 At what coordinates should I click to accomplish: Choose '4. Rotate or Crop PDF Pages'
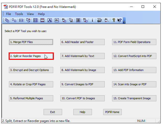click(31, 84)
